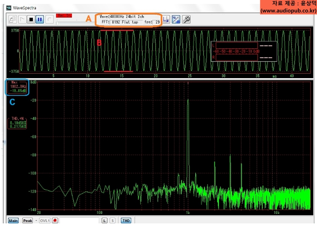Click the L load button at bottom

click(x=104, y=220)
